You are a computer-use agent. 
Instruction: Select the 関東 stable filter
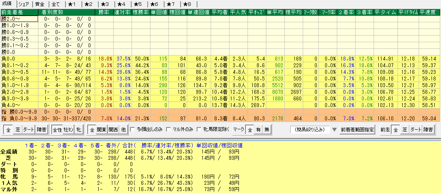click(x=101, y=130)
